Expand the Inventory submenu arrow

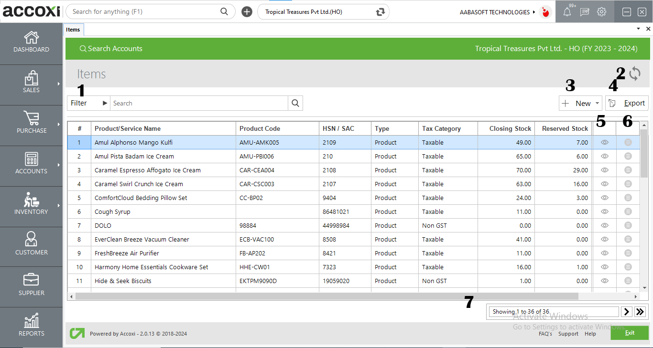[58, 206]
